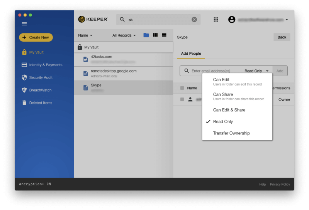Click the 42tasks.com record document icon
309x210 pixels.
(x=85, y=59)
